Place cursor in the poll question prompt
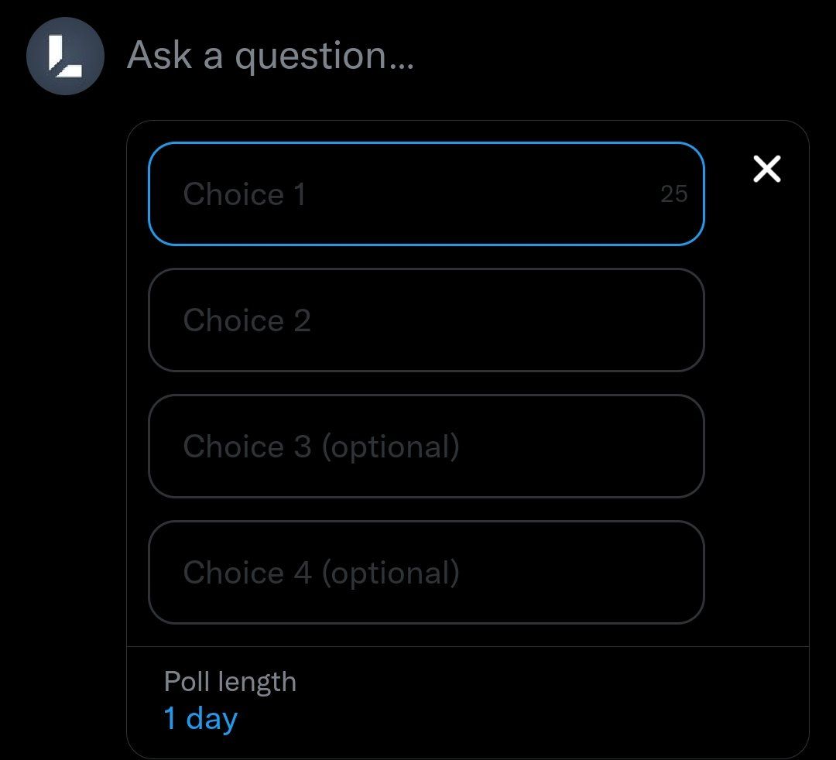This screenshot has width=836, height=760. 271,56
